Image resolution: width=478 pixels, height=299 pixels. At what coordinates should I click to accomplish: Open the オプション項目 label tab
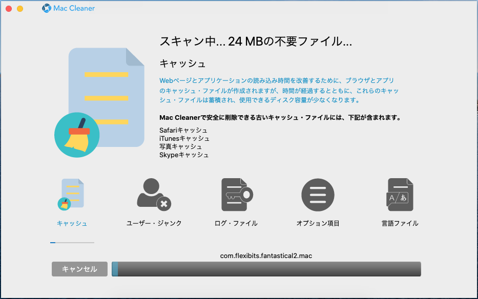(318, 223)
